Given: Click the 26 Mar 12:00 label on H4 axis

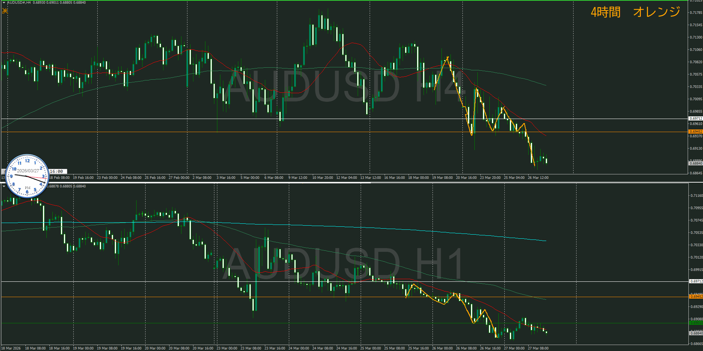Looking at the screenshot, I should point(538,178).
